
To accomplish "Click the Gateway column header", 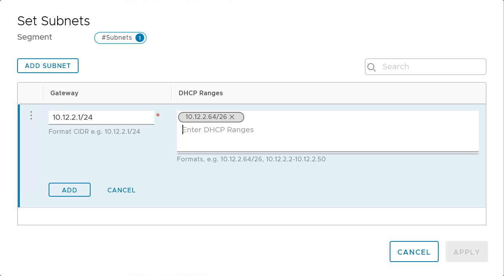I will (x=64, y=93).
